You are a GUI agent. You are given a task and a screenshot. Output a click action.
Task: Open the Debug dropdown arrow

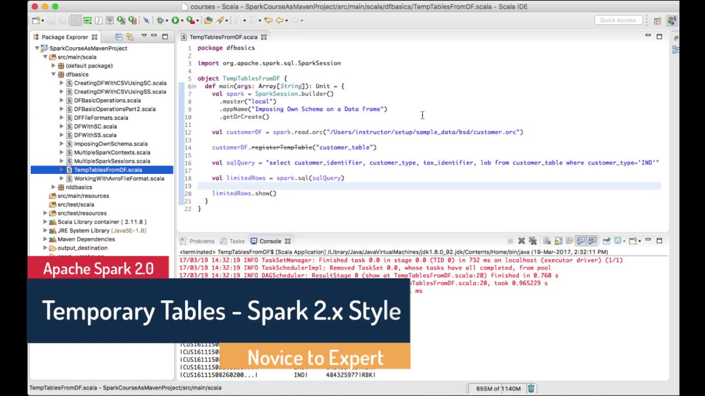[167, 20]
